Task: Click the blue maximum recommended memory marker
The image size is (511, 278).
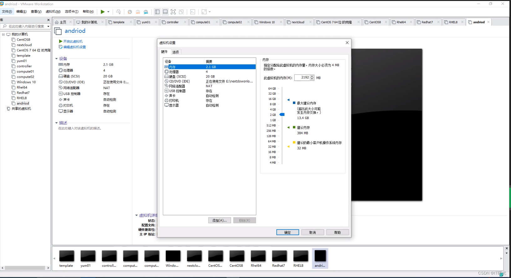Action: pos(288,100)
